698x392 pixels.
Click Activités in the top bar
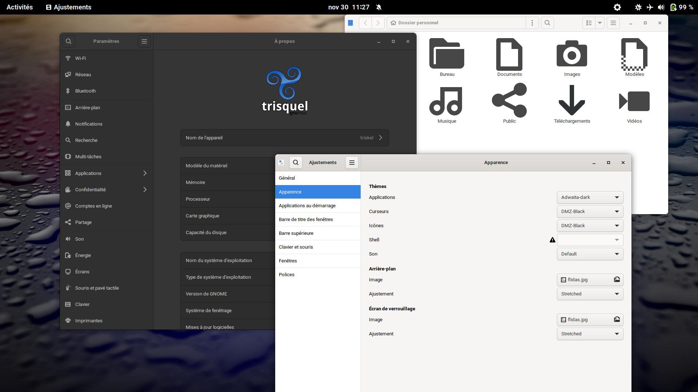[20, 7]
